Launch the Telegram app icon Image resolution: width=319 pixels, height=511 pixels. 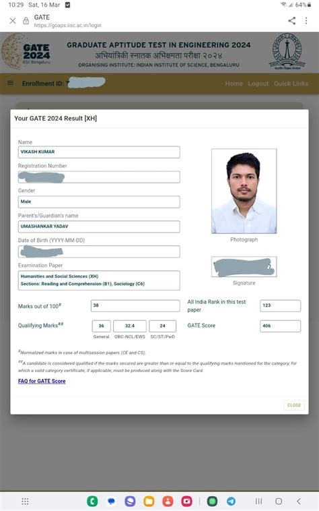pos(232,501)
